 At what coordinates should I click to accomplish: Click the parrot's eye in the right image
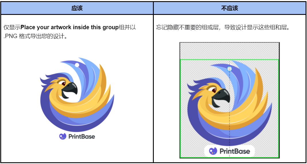[x=214, y=90]
